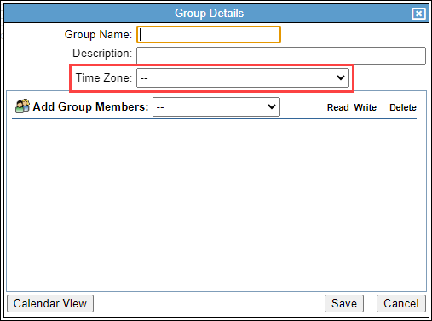This screenshot has height=321, width=432.
Task: Focus the Description text field
Action: (x=281, y=55)
